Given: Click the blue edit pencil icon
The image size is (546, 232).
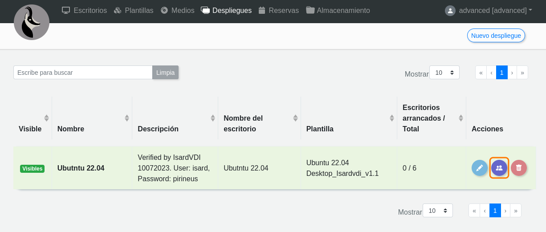Looking at the screenshot, I should click(x=480, y=168).
